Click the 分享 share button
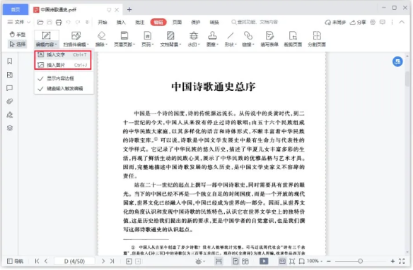413x270 pixels. pos(358,23)
